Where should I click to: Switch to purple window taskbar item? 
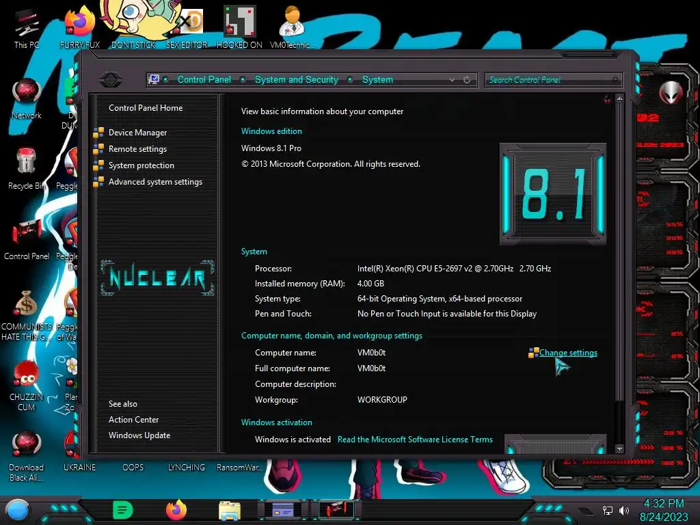click(282, 510)
